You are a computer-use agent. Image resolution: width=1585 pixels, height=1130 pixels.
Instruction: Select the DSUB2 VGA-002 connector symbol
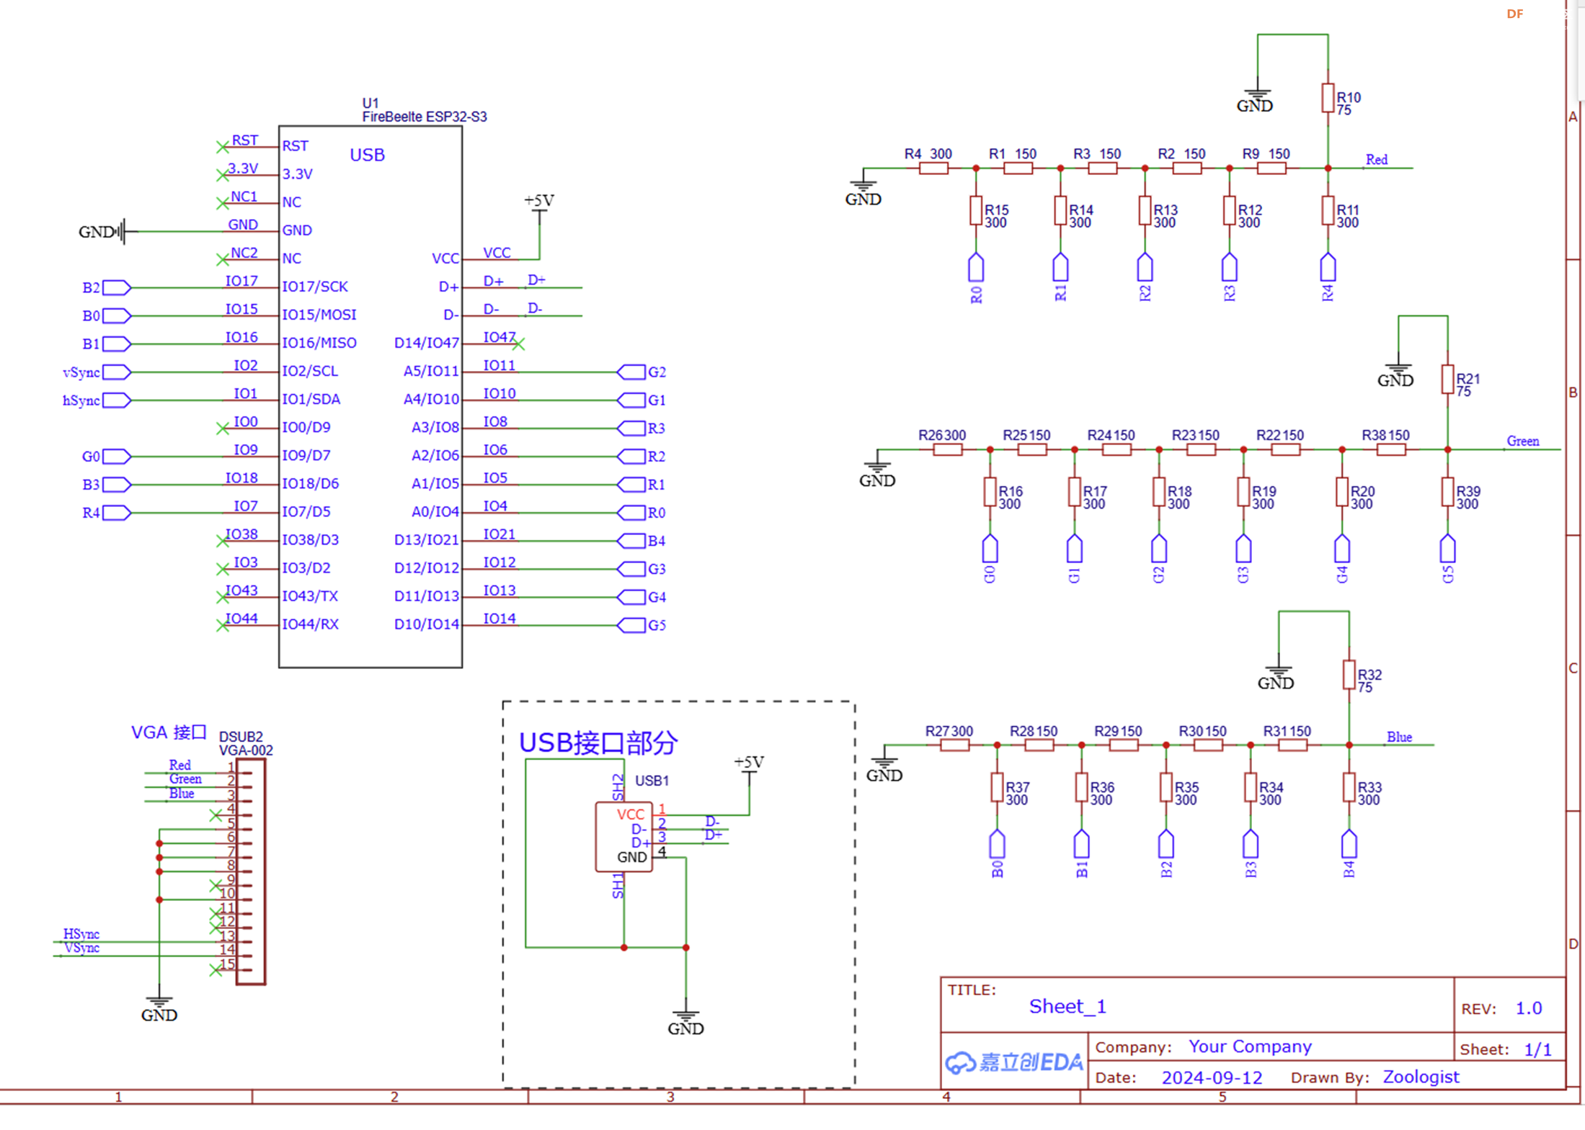250,871
